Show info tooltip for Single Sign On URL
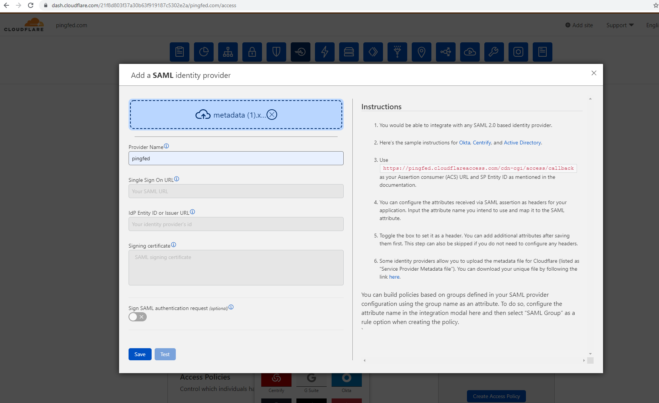Image resolution: width=659 pixels, height=403 pixels. pos(177,179)
